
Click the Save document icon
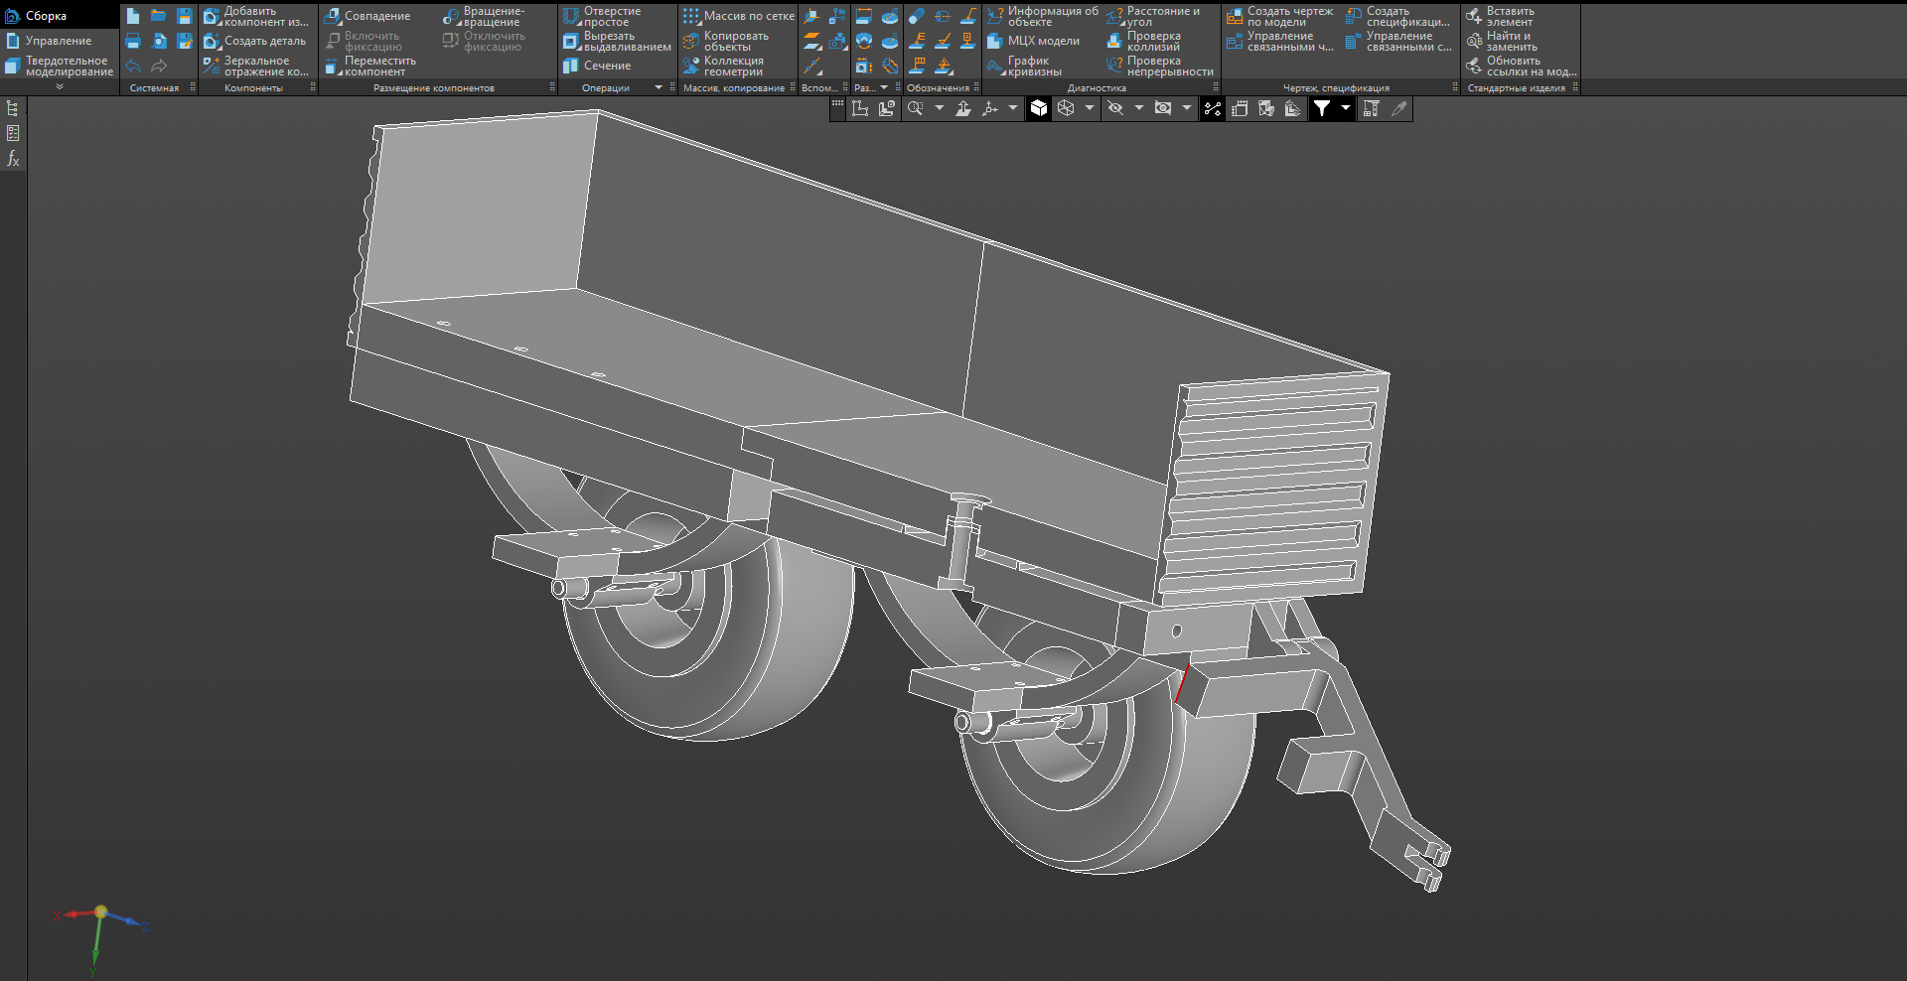click(x=184, y=16)
